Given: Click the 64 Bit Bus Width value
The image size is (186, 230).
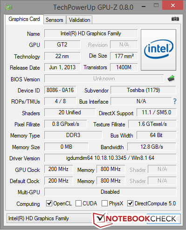Looking at the screenshot, I should click(157, 135).
